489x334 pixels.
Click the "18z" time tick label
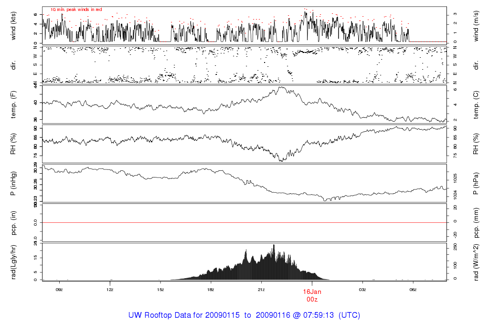coord(211,290)
